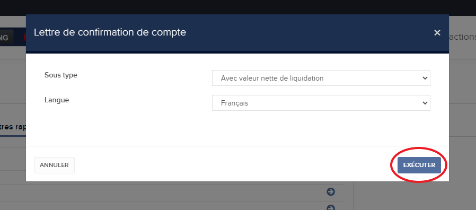Click the ANNULER button

(x=54, y=165)
